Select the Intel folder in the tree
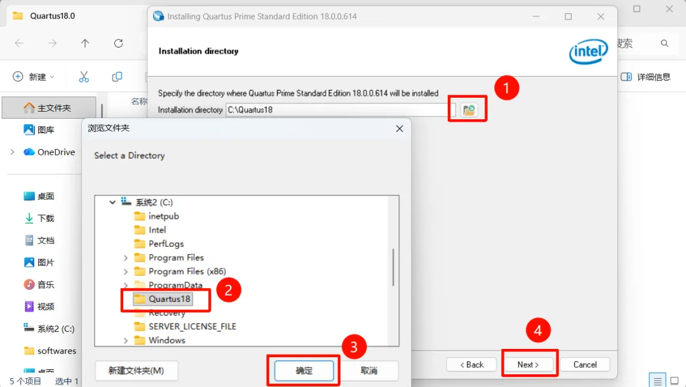Viewport: 686px width, 387px height. 150,230
